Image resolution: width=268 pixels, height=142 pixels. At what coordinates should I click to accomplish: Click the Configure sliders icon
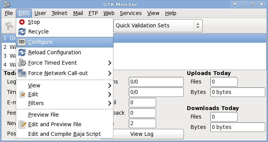(x=22, y=42)
